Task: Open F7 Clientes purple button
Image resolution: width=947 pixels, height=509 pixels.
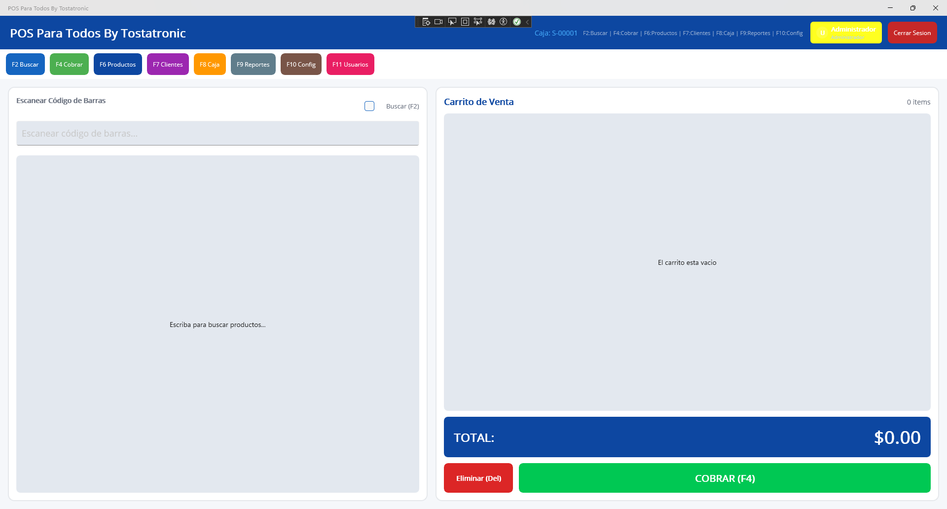Action: (168, 64)
